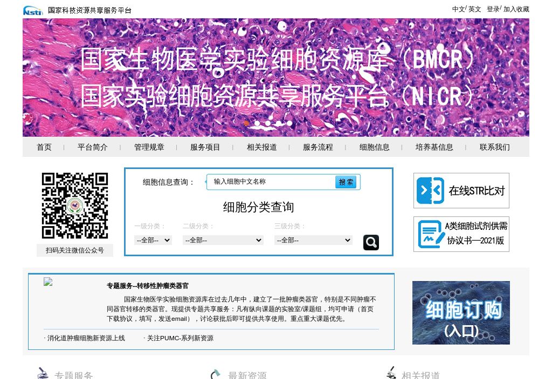Expand the 一级分类 --全部-- dropdown
Image resolution: width=552 pixels, height=379 pixels.
tap(152, 240)
